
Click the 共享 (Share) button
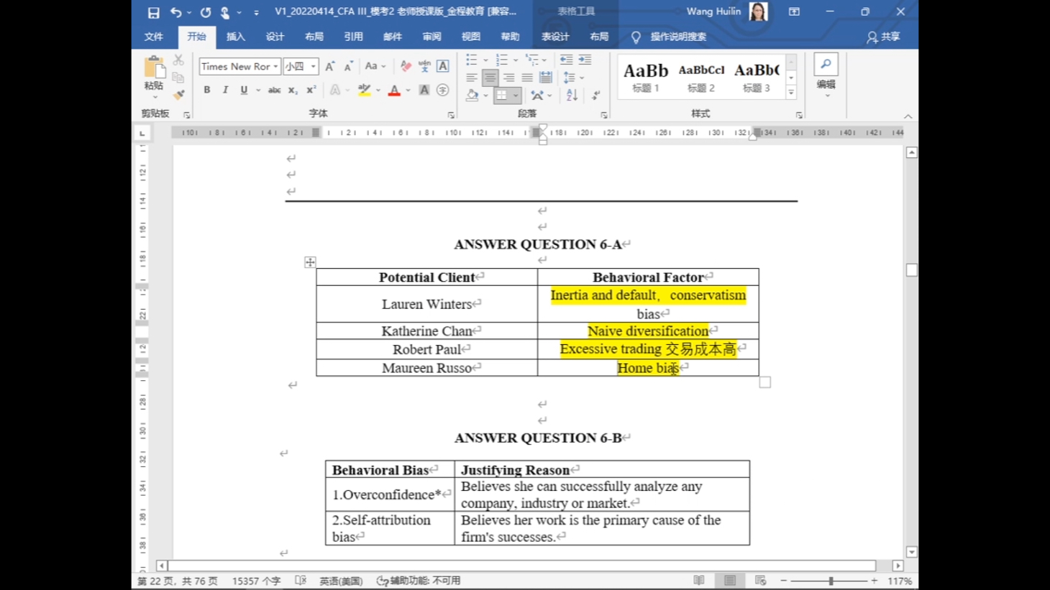click(884, 37)
